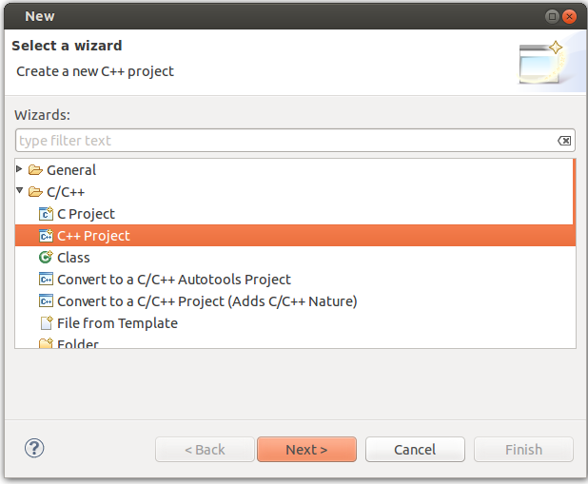Select the Class wizard entry
Viewport: 588px width, 484px height.
point(73,258)
